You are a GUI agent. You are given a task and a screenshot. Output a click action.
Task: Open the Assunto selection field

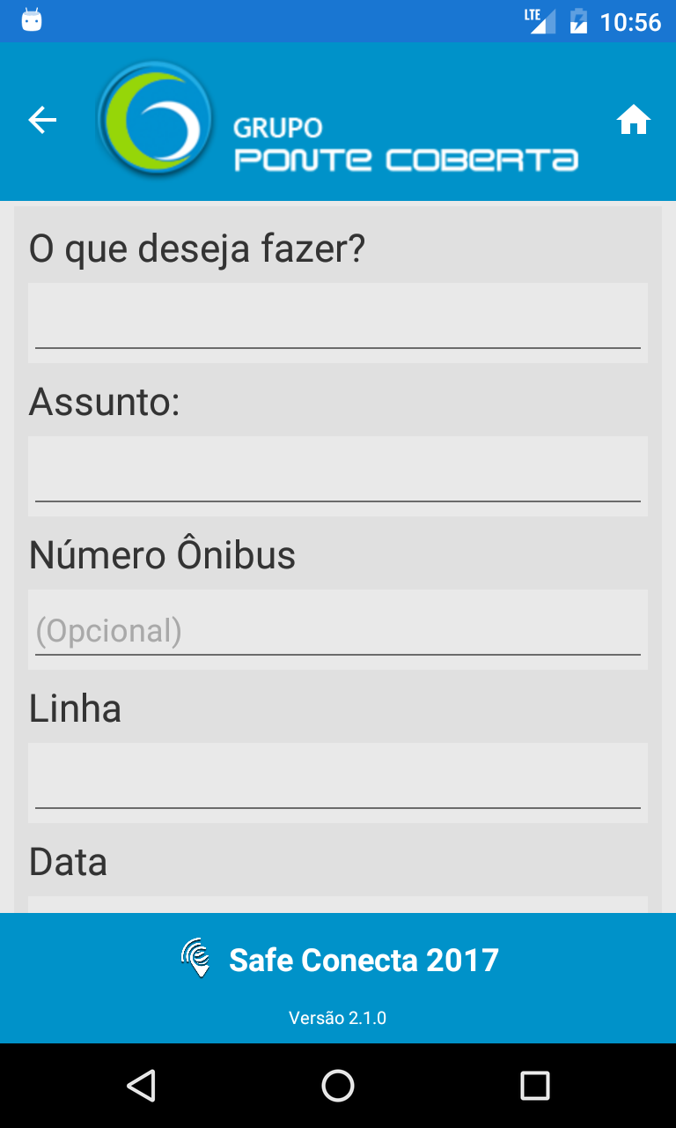click(x=338, y=476)
